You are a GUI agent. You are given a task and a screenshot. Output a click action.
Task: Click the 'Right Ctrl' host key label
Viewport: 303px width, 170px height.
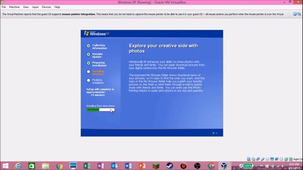(x=298, y=159)
